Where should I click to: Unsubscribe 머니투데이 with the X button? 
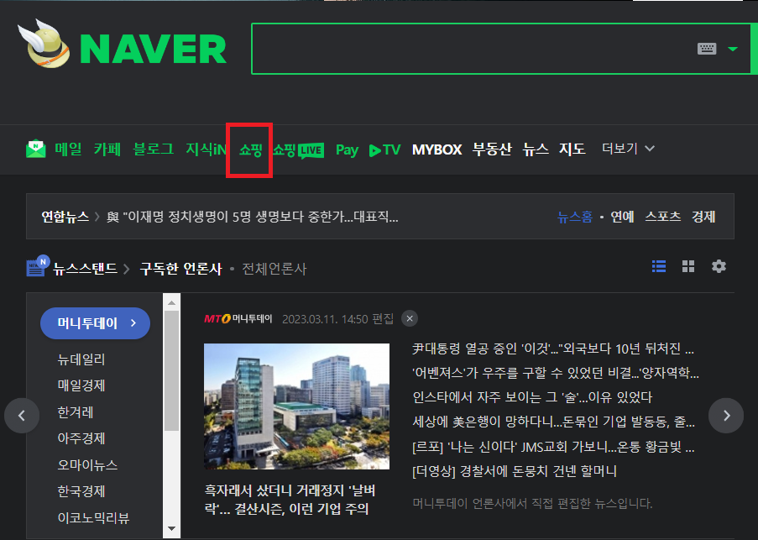coord(410,318)
